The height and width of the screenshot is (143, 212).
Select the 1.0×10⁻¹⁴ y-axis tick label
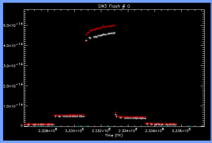[x=12, y=106]
